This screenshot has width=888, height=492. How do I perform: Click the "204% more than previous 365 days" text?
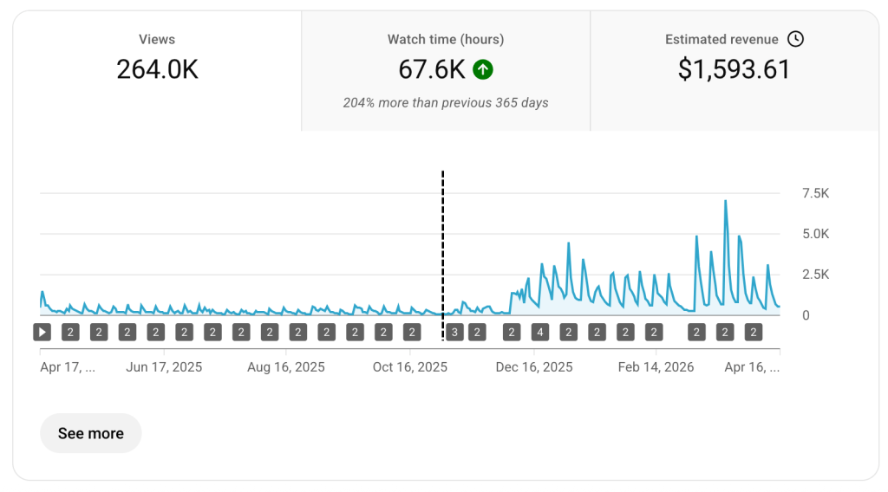tap(445, 102)
